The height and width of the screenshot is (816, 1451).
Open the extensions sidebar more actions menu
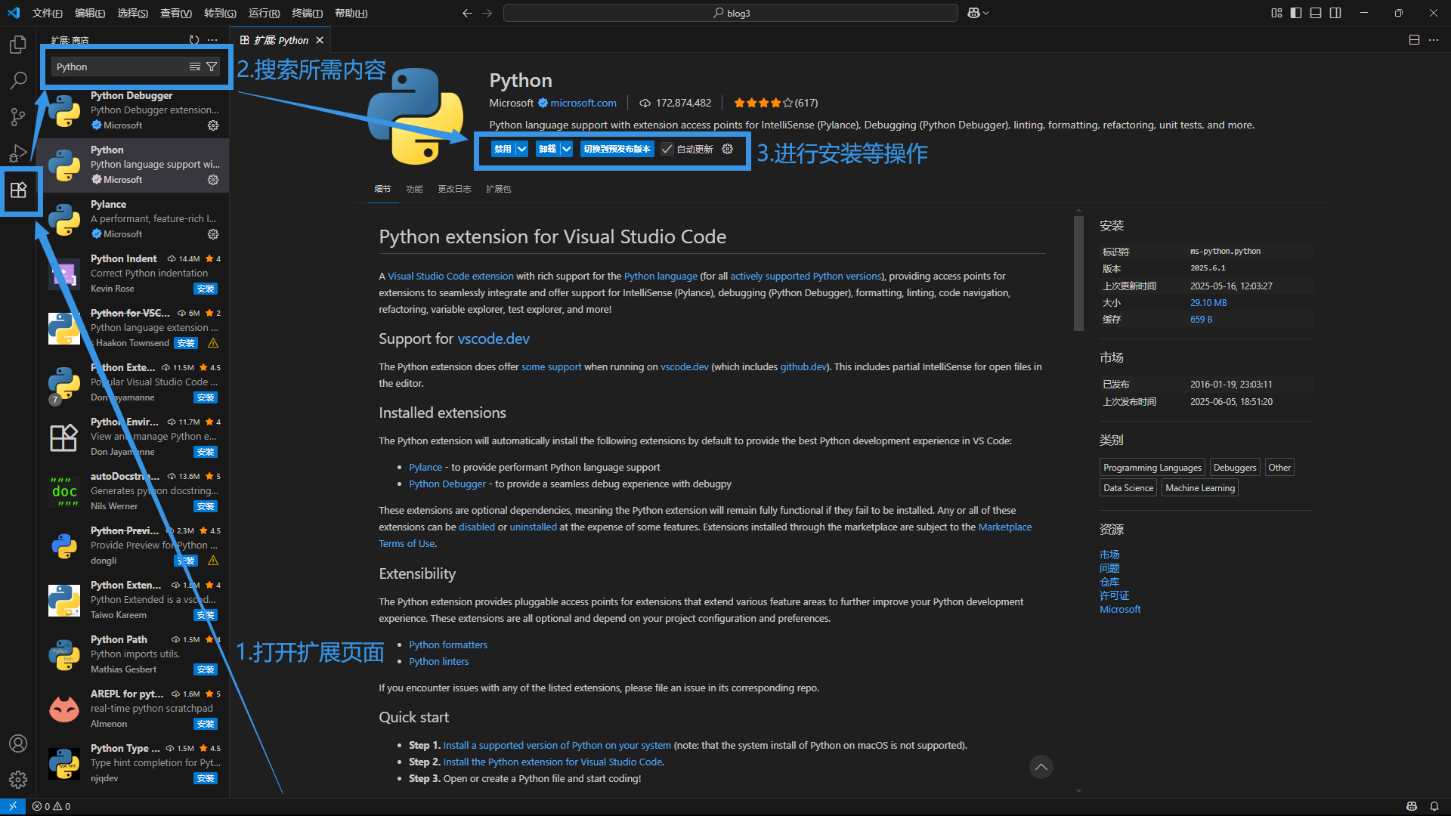tap(212, 40)
